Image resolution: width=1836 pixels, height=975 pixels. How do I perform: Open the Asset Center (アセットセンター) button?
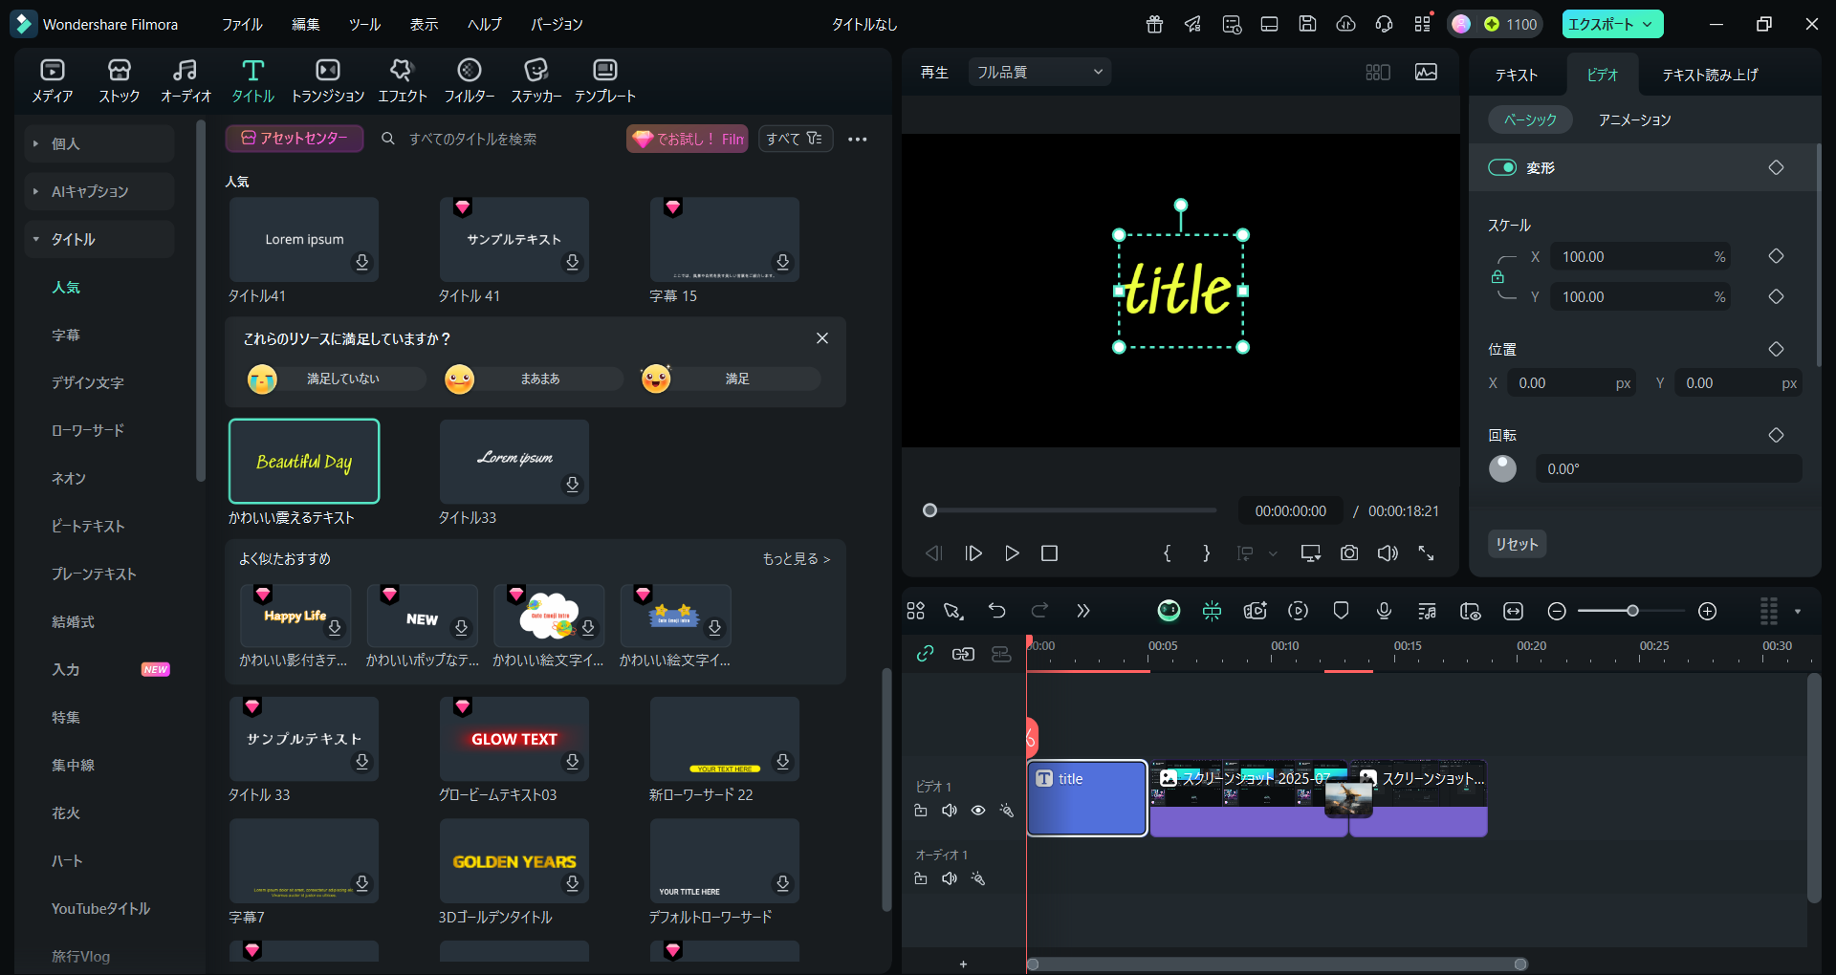[295, 139]
